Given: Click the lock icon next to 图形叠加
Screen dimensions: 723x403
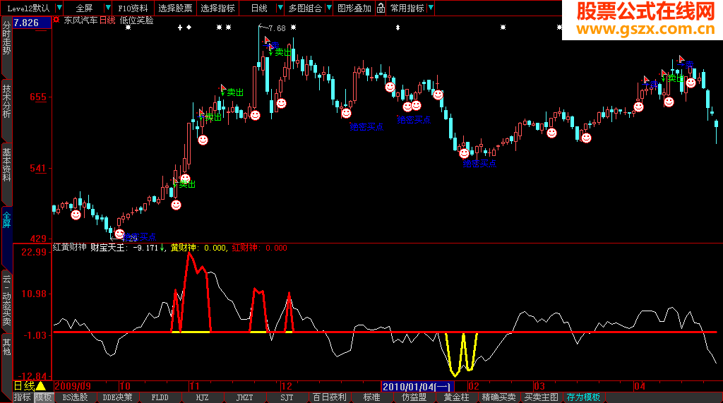Looking at the screenshot, I should pos(381,8).
